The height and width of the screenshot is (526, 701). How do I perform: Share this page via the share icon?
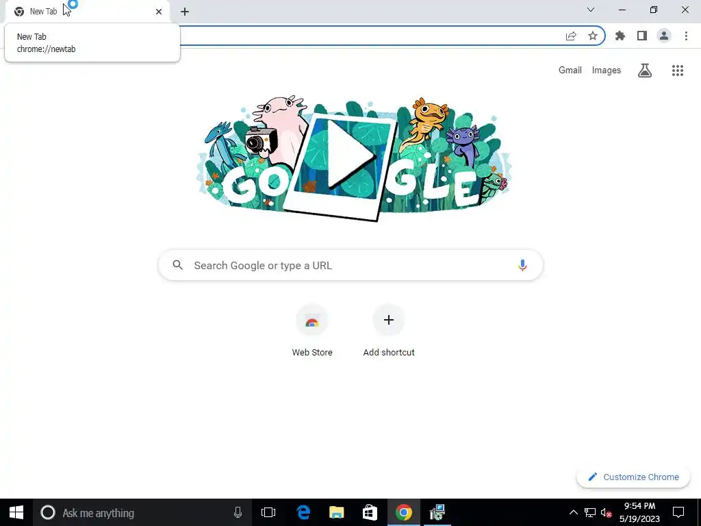click(x=571, y=36)
